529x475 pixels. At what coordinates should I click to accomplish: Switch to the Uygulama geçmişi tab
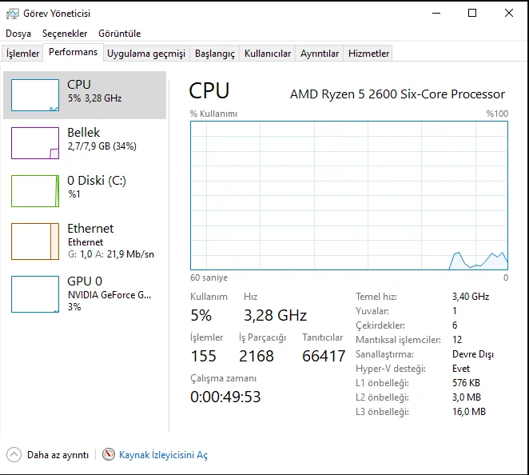tap(146, 54)
